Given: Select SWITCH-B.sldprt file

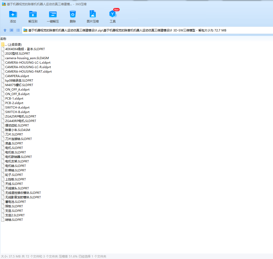Looking at the screenshot, I should click(17, 112).
